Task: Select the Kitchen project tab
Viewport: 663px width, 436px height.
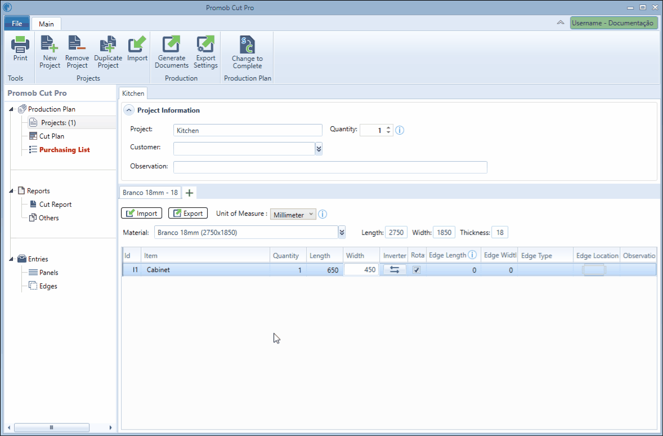Action: tap(133, 93)
